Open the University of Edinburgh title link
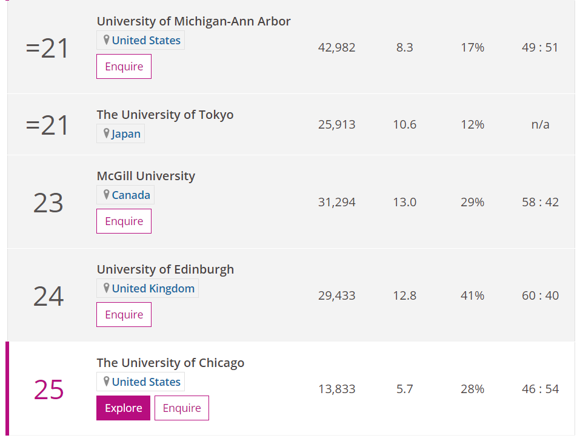The width and height of the screenshot is (580, 438). [x=165, y=269]
